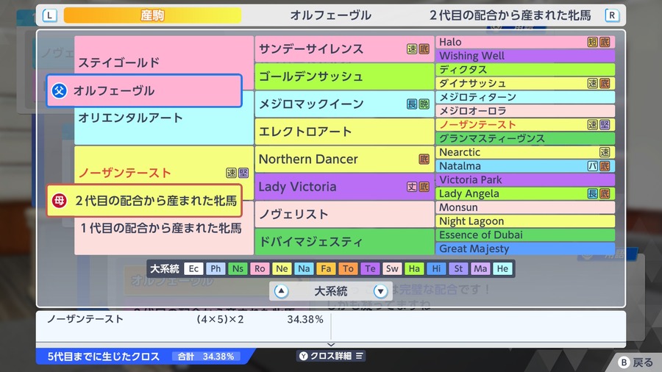Select the エレクトロアート pedigree cell
Screen dimensions: 662x372
click(x=344, y=132)
